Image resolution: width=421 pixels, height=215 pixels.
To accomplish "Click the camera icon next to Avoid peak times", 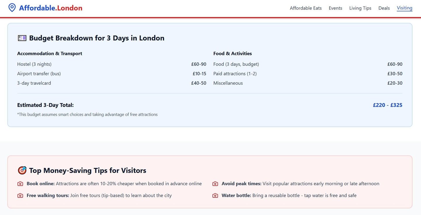I will point(215,184).
